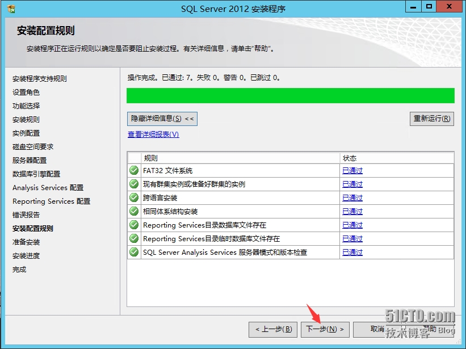Image resolution: width=466 pixels, height=349 pixels.
Task: Click the 状态 column header
Action: [x=397, y=158]
